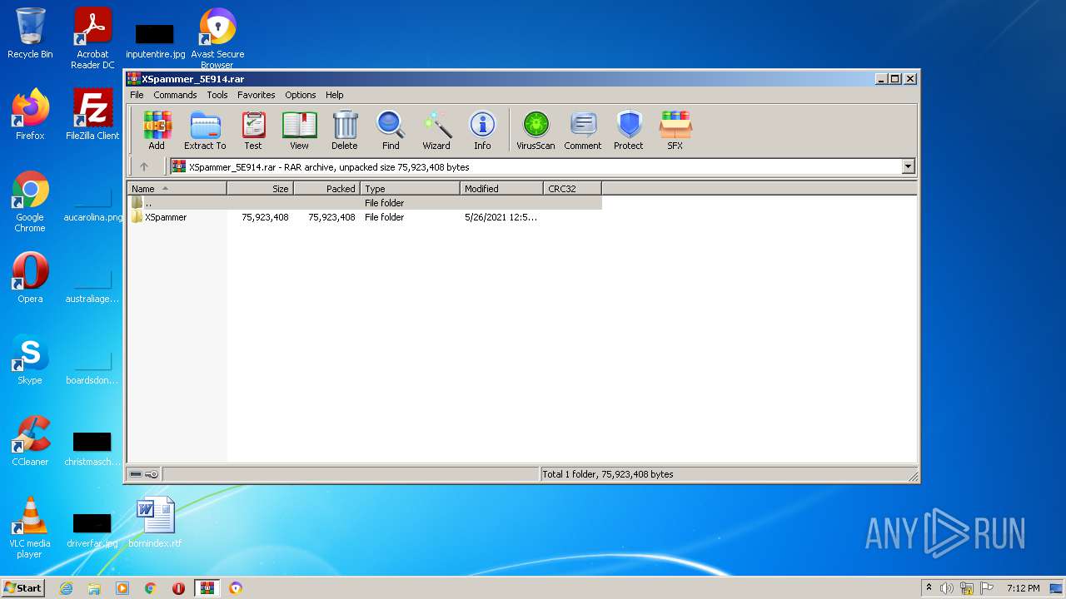Run VirusScan on the archive
This screenshot has width=1066, height=599.
[535, 131]
